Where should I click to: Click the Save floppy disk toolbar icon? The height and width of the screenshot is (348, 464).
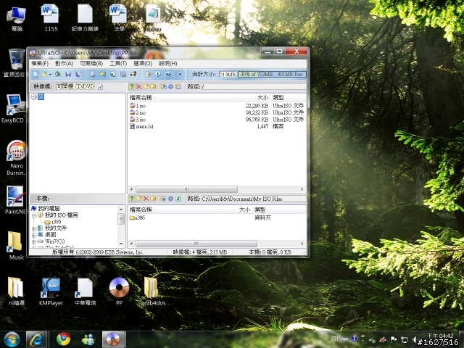(68, 74)
